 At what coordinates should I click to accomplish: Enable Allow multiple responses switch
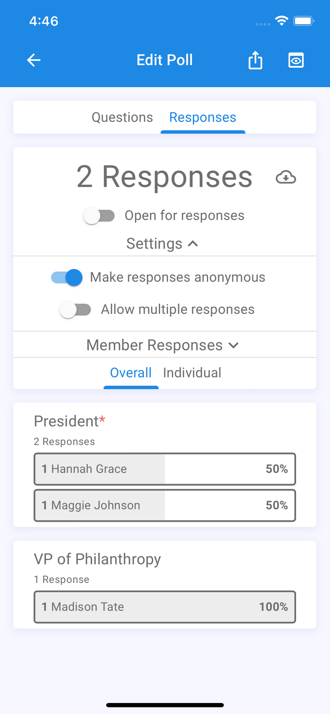(x=76, y=310)
